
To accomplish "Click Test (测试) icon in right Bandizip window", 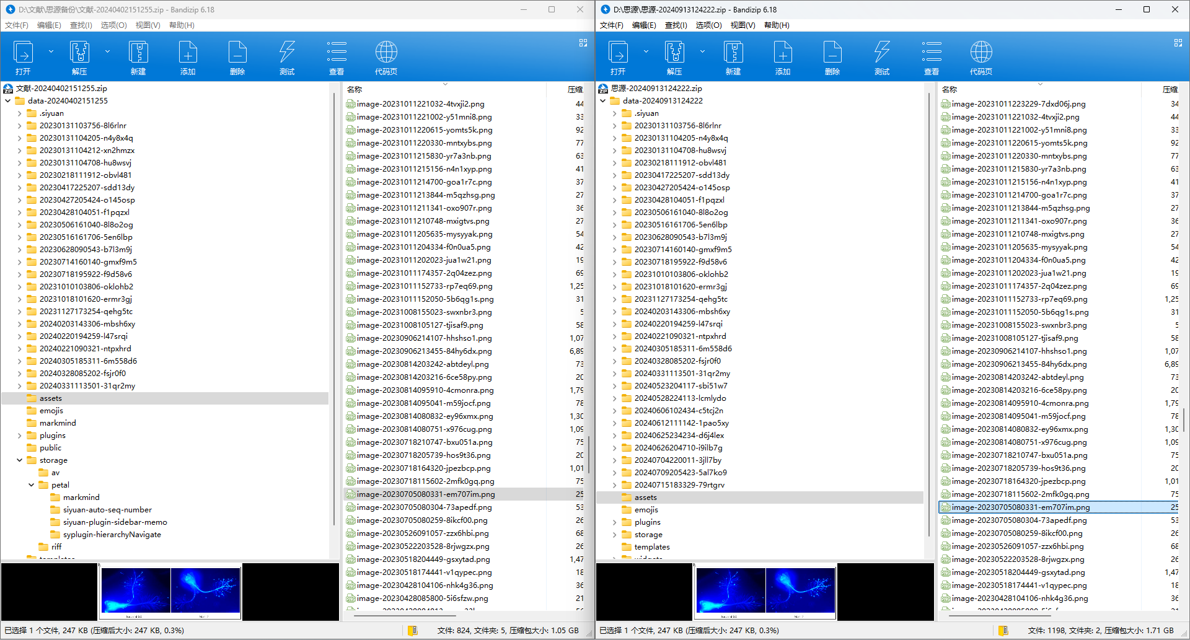I will click(x=881, y=57).
